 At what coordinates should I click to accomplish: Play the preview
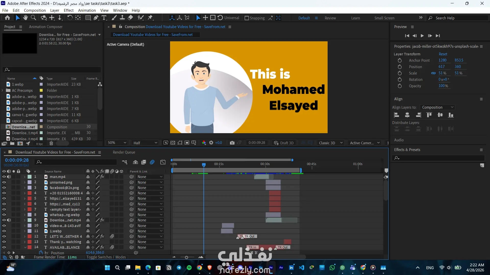[422, 36]
